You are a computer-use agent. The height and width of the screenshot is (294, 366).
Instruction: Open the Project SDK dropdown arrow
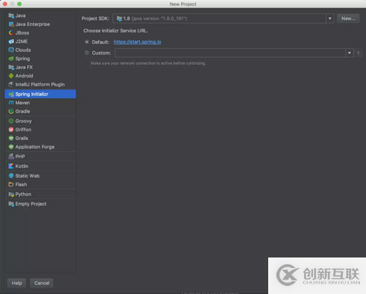(330, 19)
